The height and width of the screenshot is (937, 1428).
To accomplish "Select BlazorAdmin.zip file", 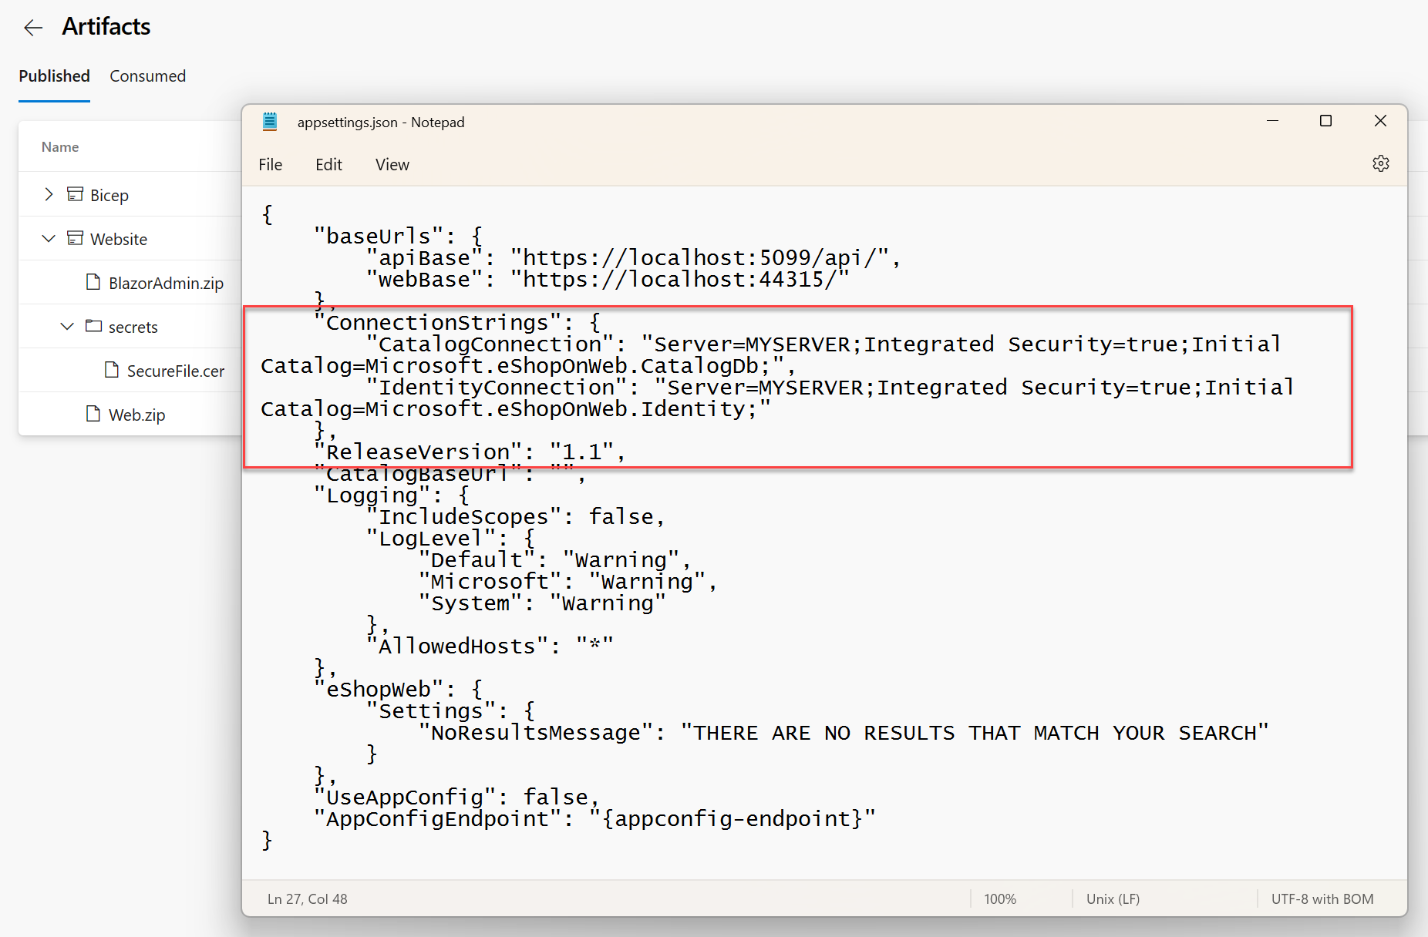I will (x=166, y=283).
